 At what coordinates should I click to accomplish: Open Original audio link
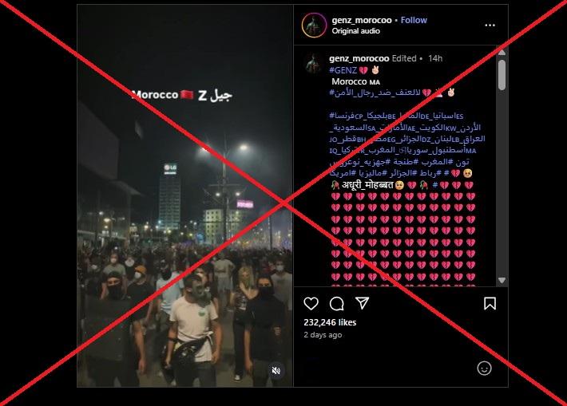(356, 31)
